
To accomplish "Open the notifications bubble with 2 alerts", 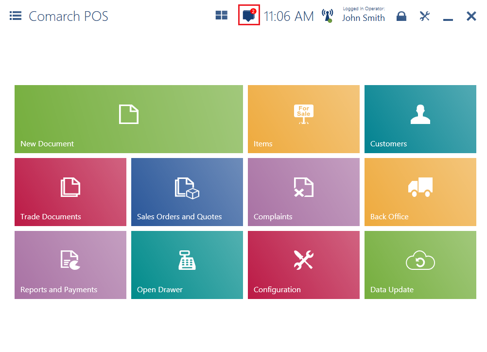I will click(249, 15).
